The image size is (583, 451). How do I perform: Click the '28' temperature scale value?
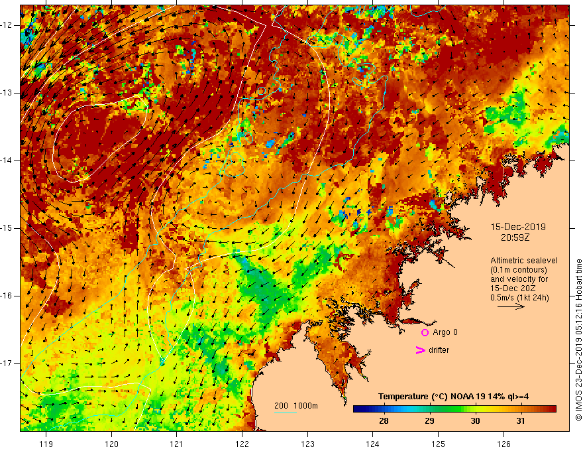tap(384, 421)
